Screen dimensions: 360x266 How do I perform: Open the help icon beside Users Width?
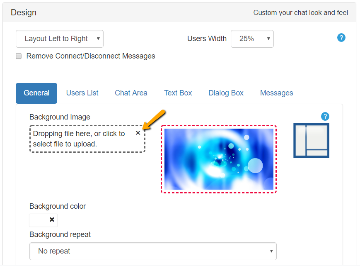pos(341,38)
